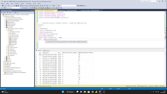Select PolyBase folder in Object Explorer
This screenshot has width=167, height=94.
click(8, 66)
